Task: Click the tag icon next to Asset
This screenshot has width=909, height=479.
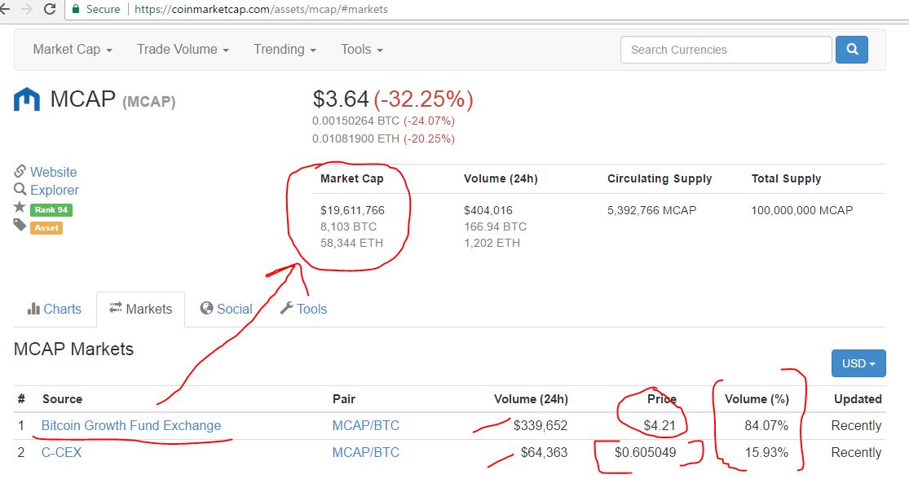Action: click(20, 225)
